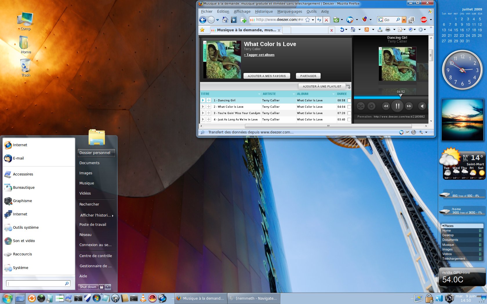The width and height of the screenshot is (487, 304).
Task: Tick checkbox for Just As Long As We're In Love
Action: (349, 120)
